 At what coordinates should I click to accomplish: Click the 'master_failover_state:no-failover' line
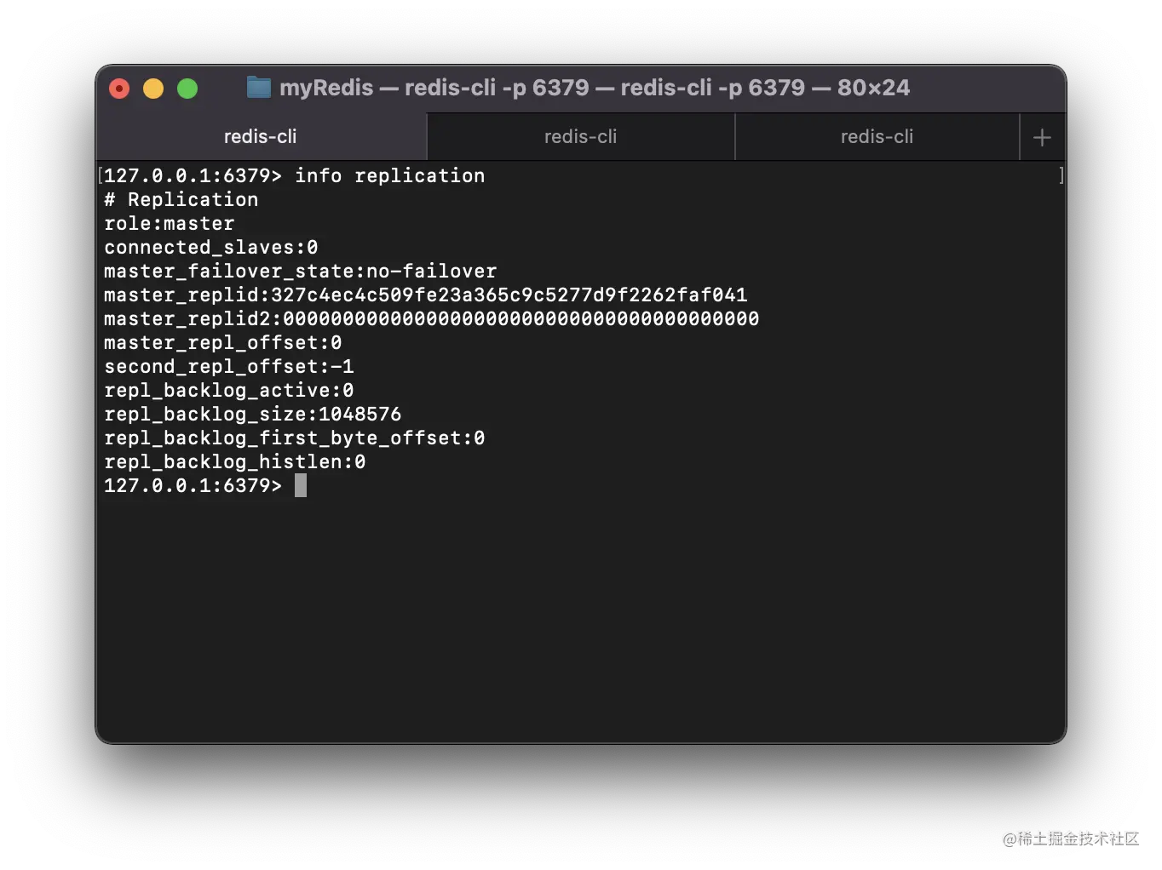click(300, 271)
